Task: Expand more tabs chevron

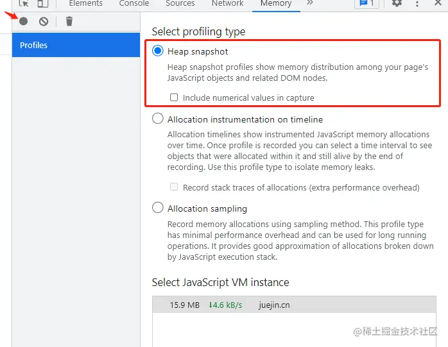Action: click(x=310, y=3)
